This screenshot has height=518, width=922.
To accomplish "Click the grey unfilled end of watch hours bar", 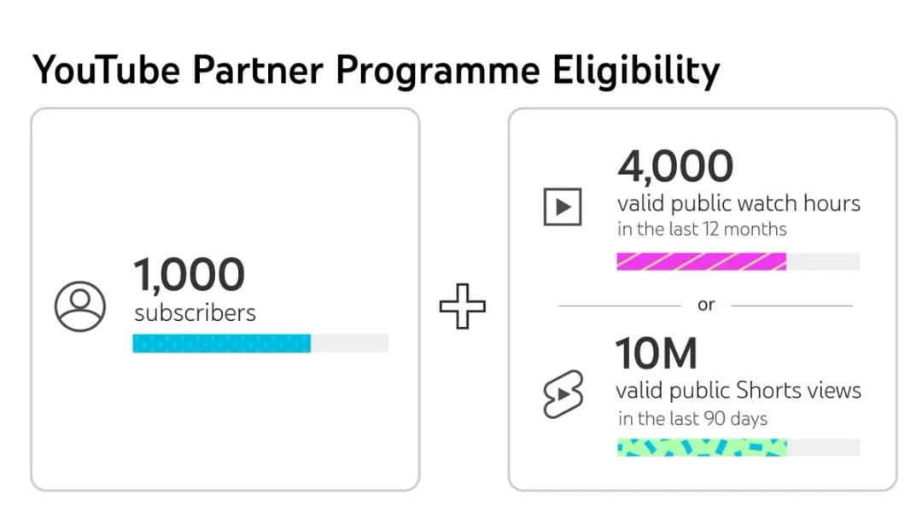I will 823,261.
